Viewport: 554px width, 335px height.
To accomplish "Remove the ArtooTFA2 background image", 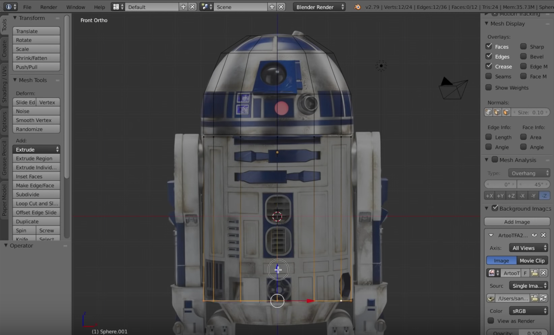I will (543, 235).
